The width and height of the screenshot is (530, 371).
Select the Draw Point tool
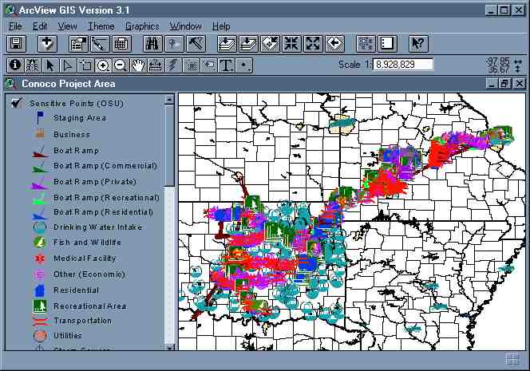[243, 65]
